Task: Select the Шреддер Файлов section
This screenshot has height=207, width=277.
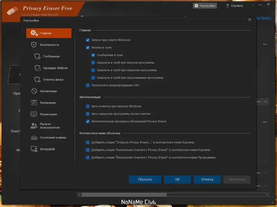Action: click(51, 68)
